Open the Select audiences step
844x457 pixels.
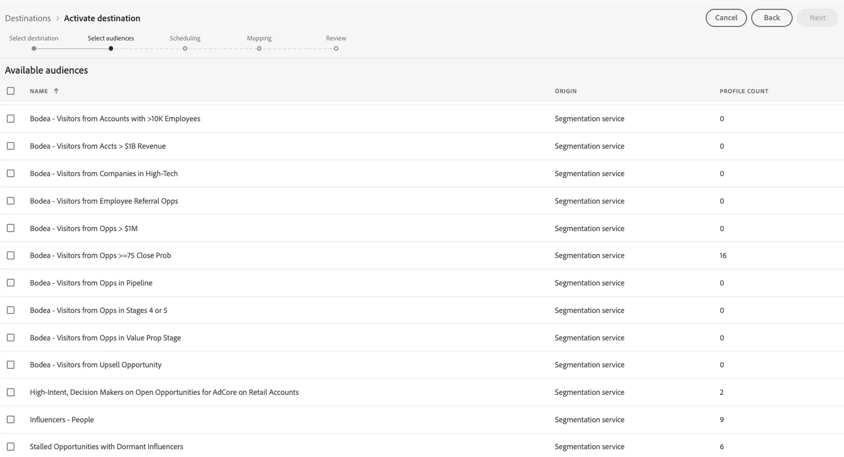click(111, 38)
